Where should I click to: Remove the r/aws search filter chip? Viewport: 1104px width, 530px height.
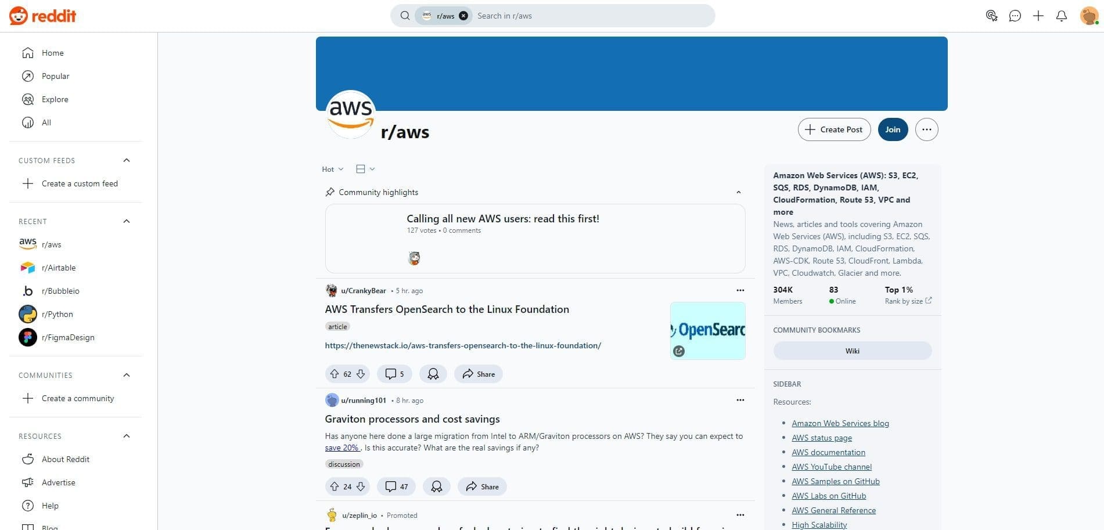[463, 16]
